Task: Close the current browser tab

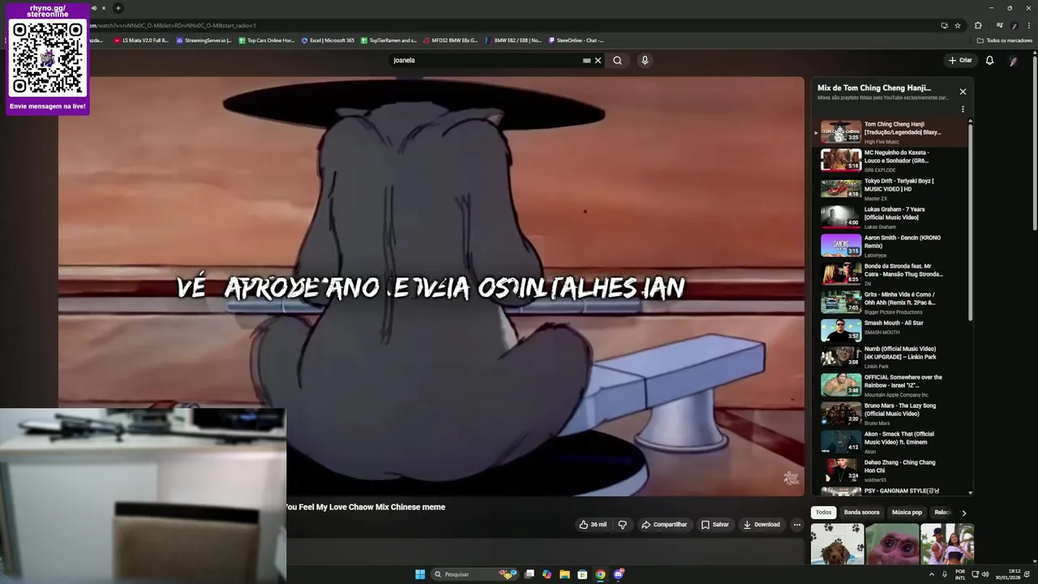Action: tap(103, 8)
